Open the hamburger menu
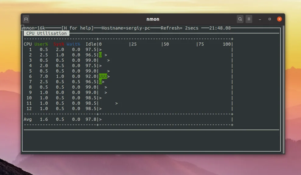The image size is (301, 175). pyautogui.click(x=249, y=19)
